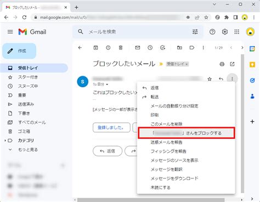Screen dimensions: 260x202
Task: Select メッセージをダウンロード menu entry
Action: pos(186,178)
